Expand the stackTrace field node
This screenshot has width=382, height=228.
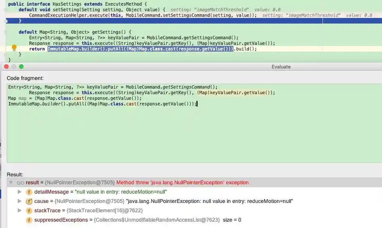19,210
